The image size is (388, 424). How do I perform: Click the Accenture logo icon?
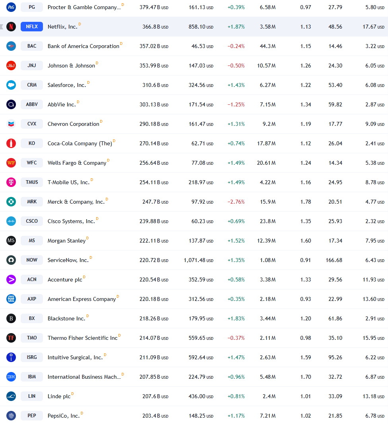(x=11, y=279)
